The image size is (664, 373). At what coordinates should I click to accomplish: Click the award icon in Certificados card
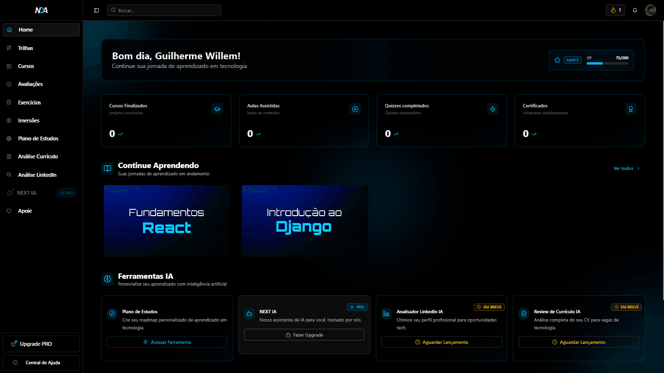630,109
